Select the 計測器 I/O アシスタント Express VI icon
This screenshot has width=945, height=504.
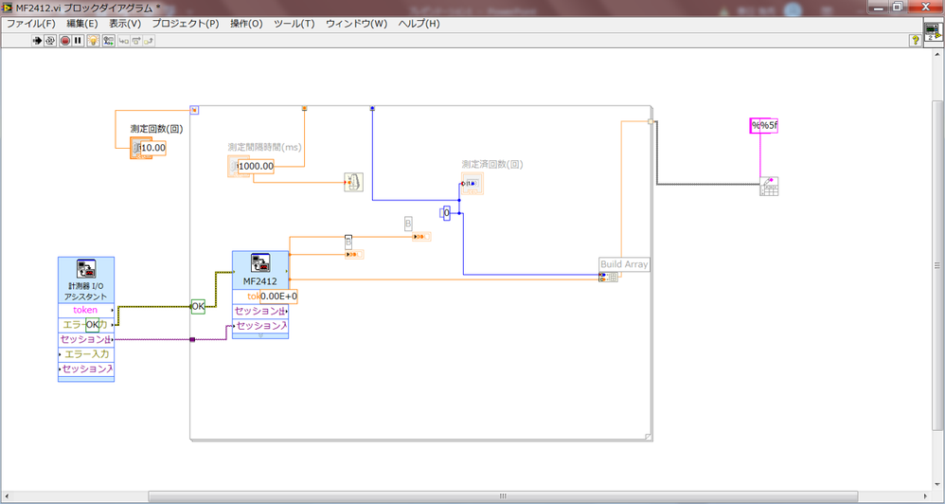click(x=86, y=269)
